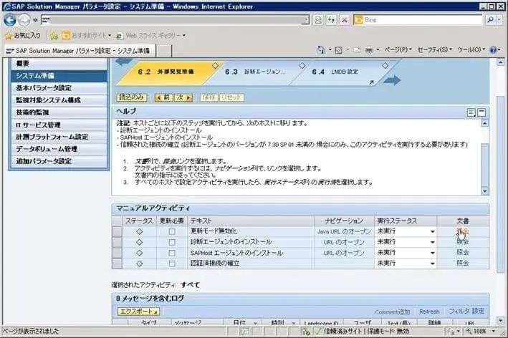Click 照会 link for 認証済接続の確立
This screenshot has width=508, height=338.
pos(463,263)
